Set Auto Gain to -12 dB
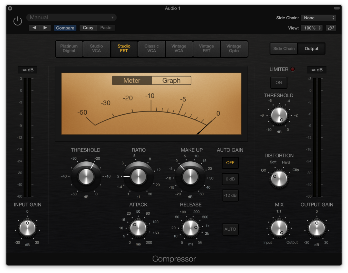The image size is (348, 273). [x=230, y=195]
